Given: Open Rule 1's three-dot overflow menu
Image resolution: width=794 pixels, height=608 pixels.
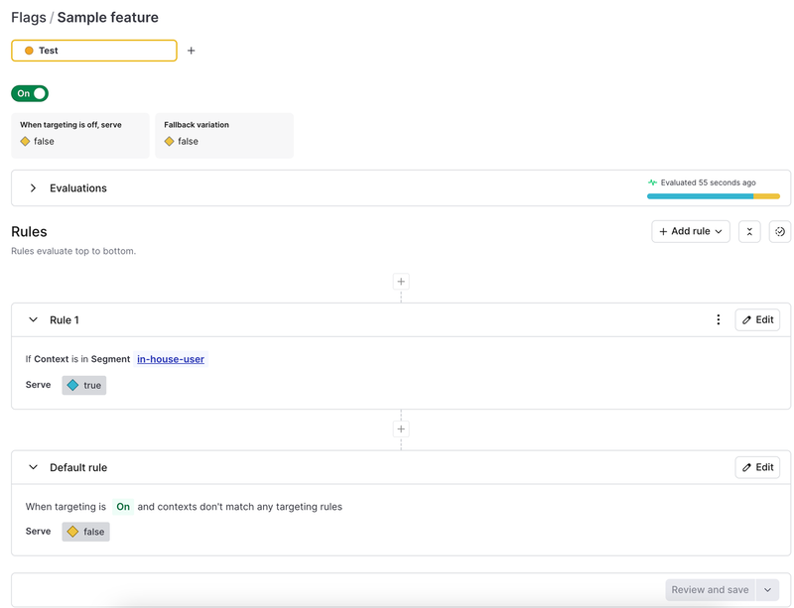Looking at the screenshot, I should (719, 319).
